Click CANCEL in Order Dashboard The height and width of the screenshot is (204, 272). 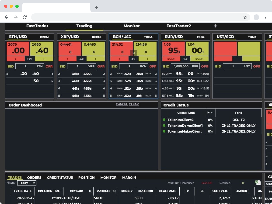click(122, 104)
